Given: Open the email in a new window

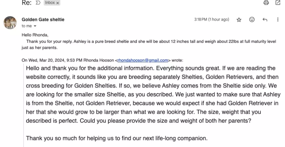Looking at the screenshot, I should [278, 3].
